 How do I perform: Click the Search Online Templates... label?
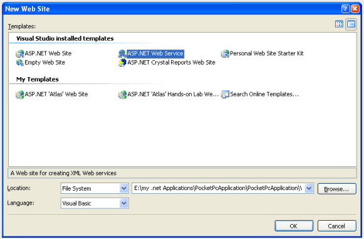pyautogui.click(x=264, y=94)
